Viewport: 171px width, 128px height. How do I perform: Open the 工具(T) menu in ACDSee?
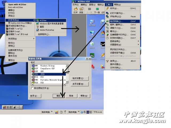109,5
